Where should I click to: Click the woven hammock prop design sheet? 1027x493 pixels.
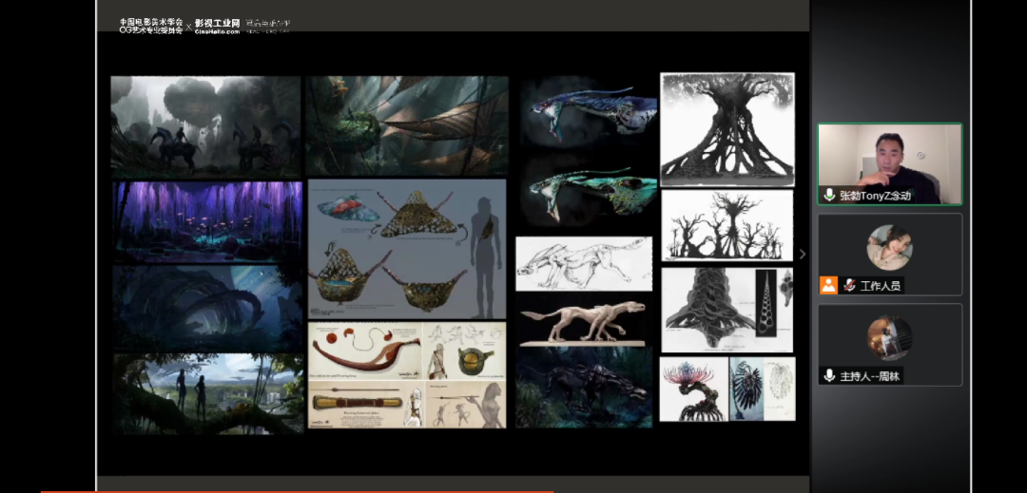tap(407, 249)
